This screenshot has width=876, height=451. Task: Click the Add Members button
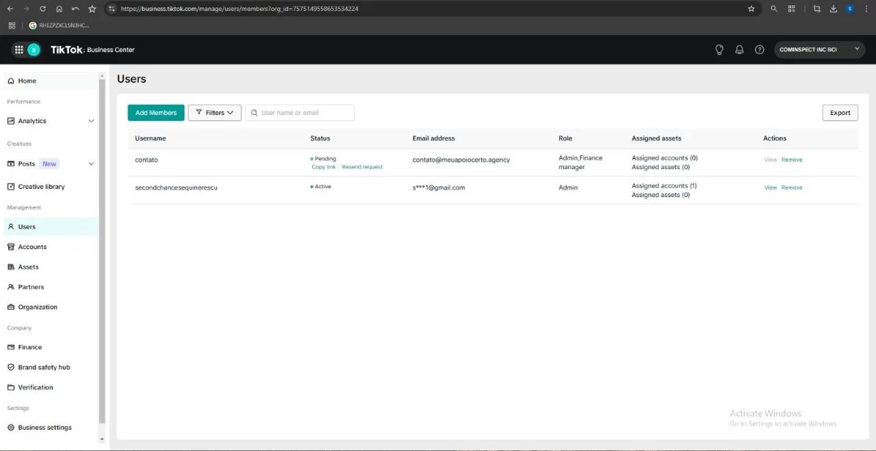click(x=156, y=113)
